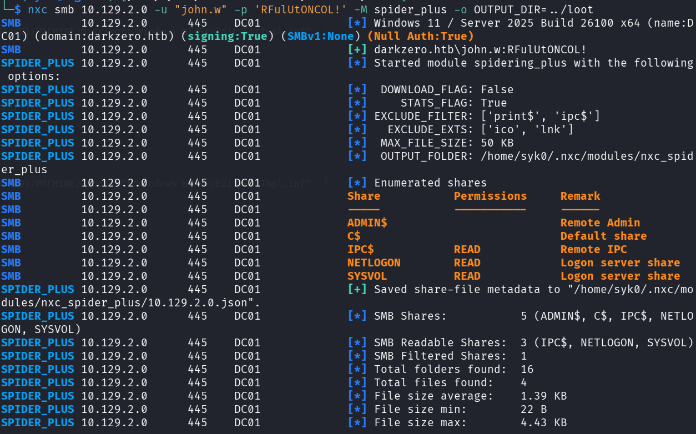Select the "IPC$" share name in the table
696x434 pixels.
point(361,249)
